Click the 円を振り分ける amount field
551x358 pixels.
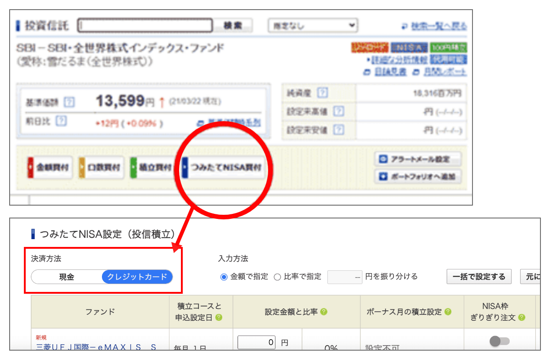345,277
